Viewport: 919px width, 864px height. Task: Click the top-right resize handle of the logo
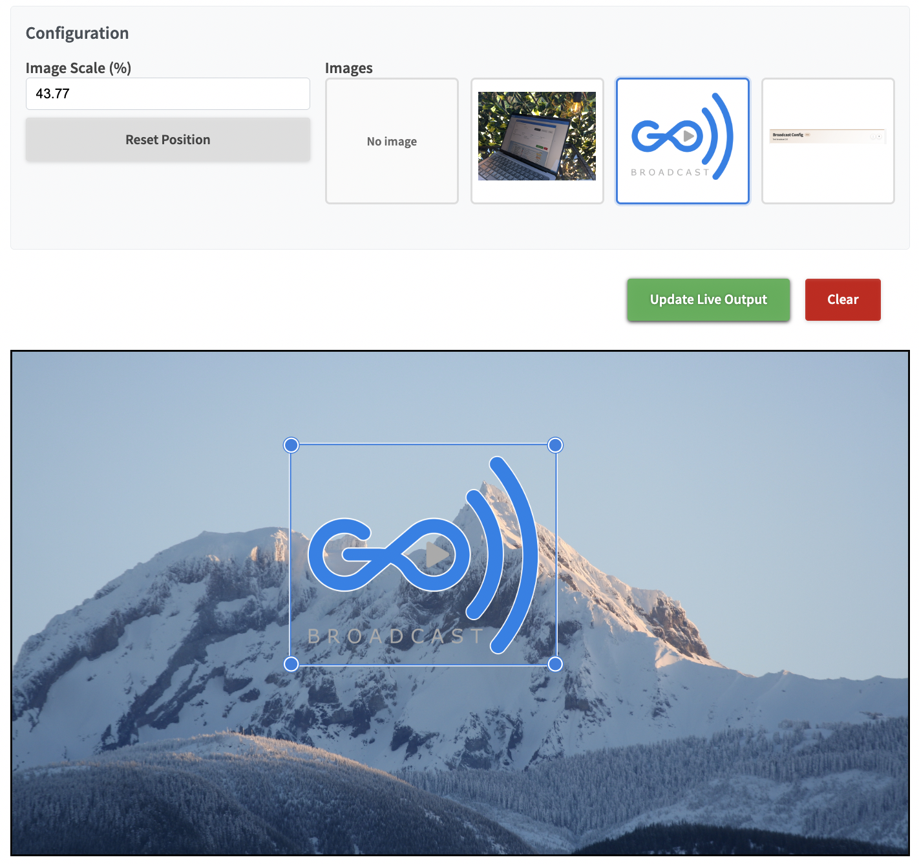(555, 445)
